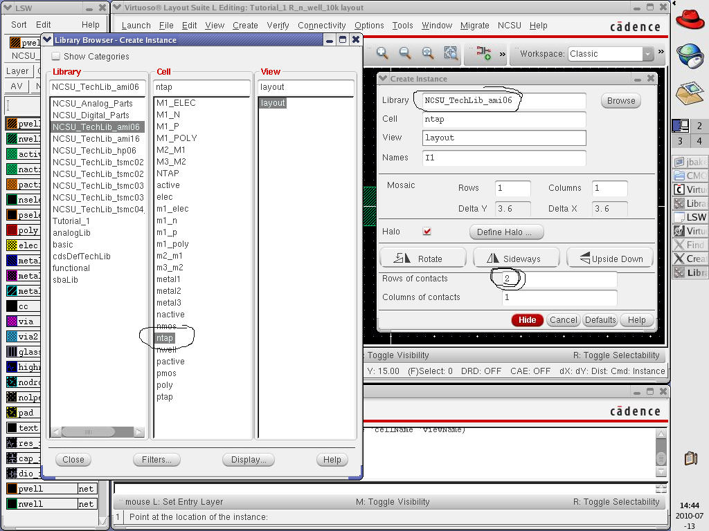
Task: Click the zoom out magnifier icon
Action: click(405, 53)
